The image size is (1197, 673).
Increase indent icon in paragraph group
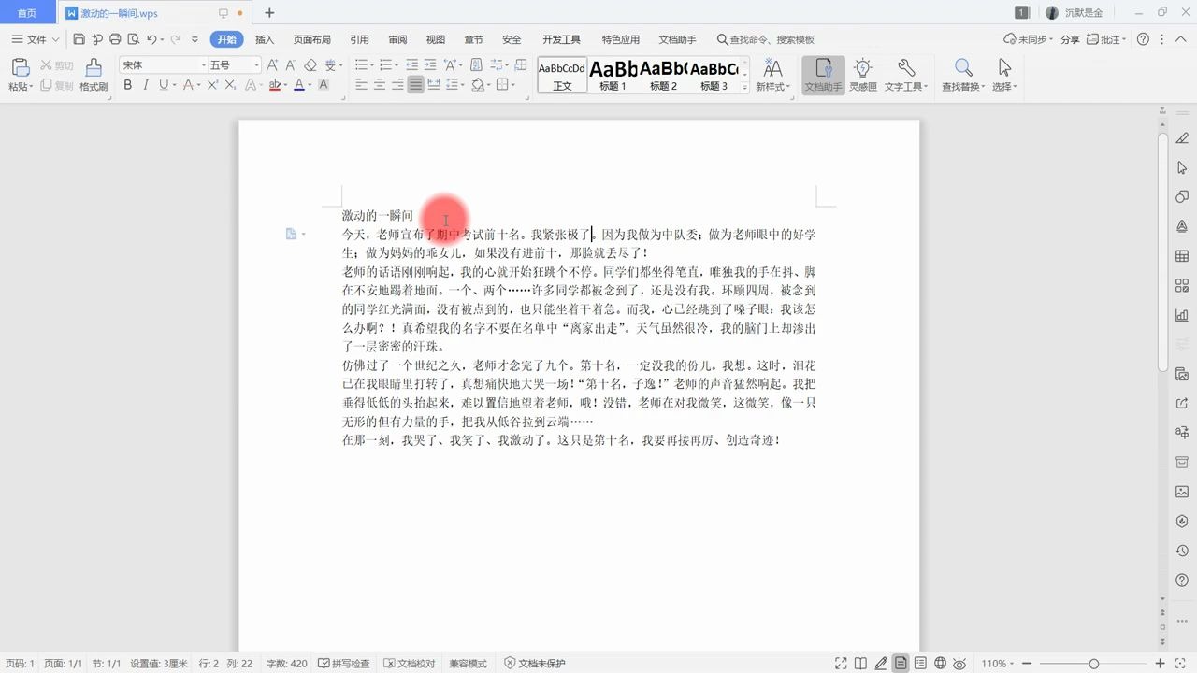[x=430, y=65]
